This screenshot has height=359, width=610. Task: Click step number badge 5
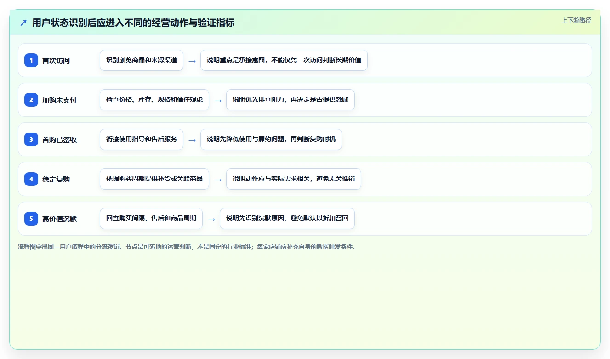coord(31,219)
